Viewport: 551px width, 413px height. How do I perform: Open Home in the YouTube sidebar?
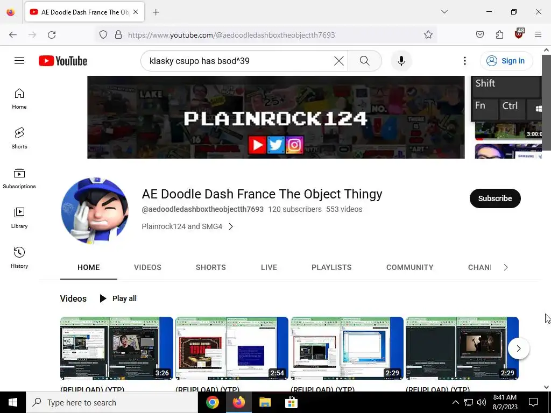[19, 99]
